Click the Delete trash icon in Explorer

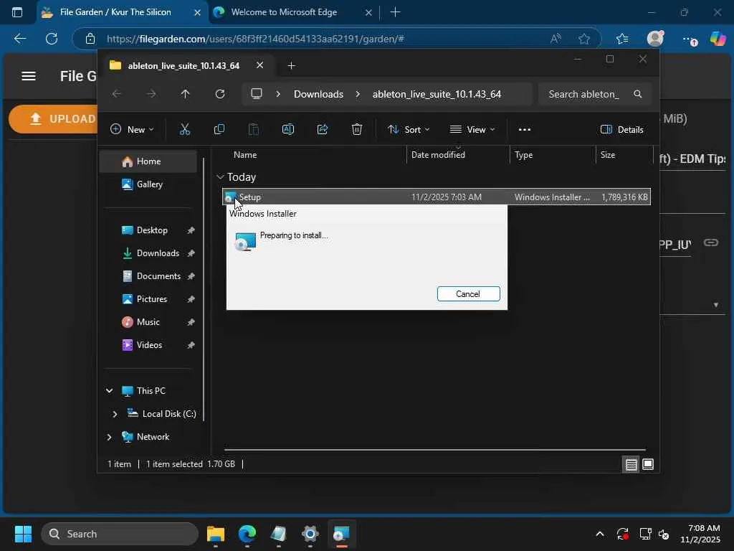pyautogui.click(x=357, y=129)
